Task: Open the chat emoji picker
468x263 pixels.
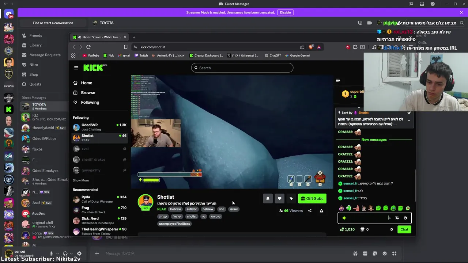Action: tap(405, 218)
